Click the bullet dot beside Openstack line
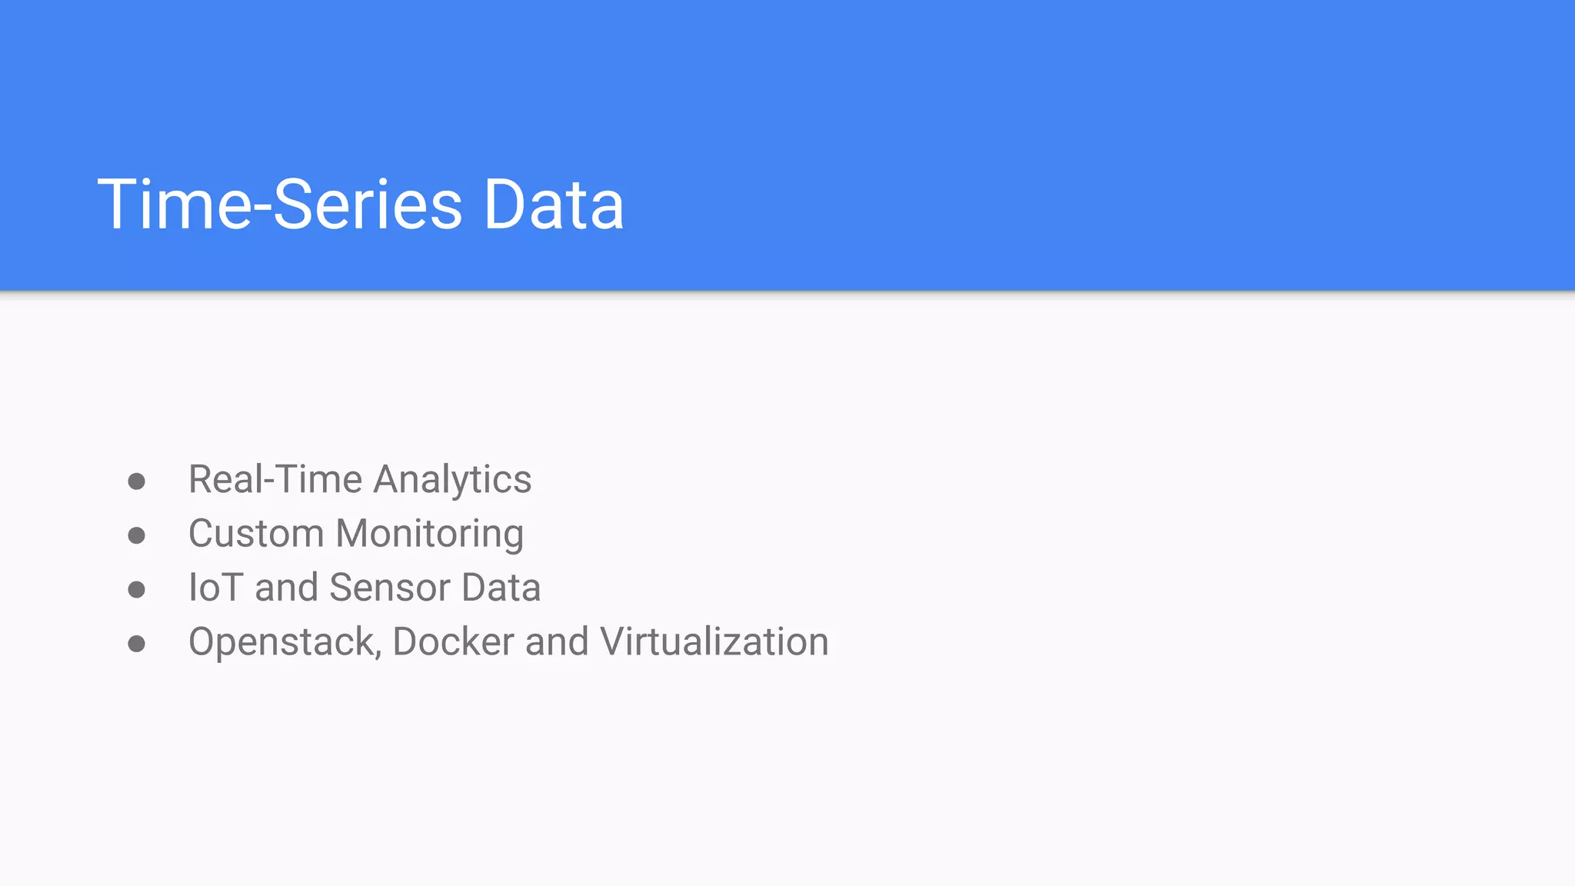This screenshot has width=1575, height=886. pyautogui.click(x=137, y=644)
